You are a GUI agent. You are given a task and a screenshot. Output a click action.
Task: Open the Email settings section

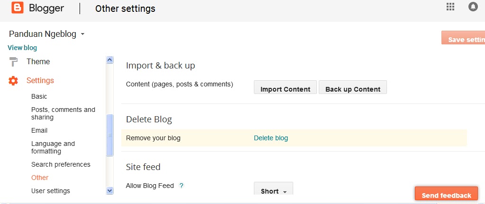coord(39,130)
